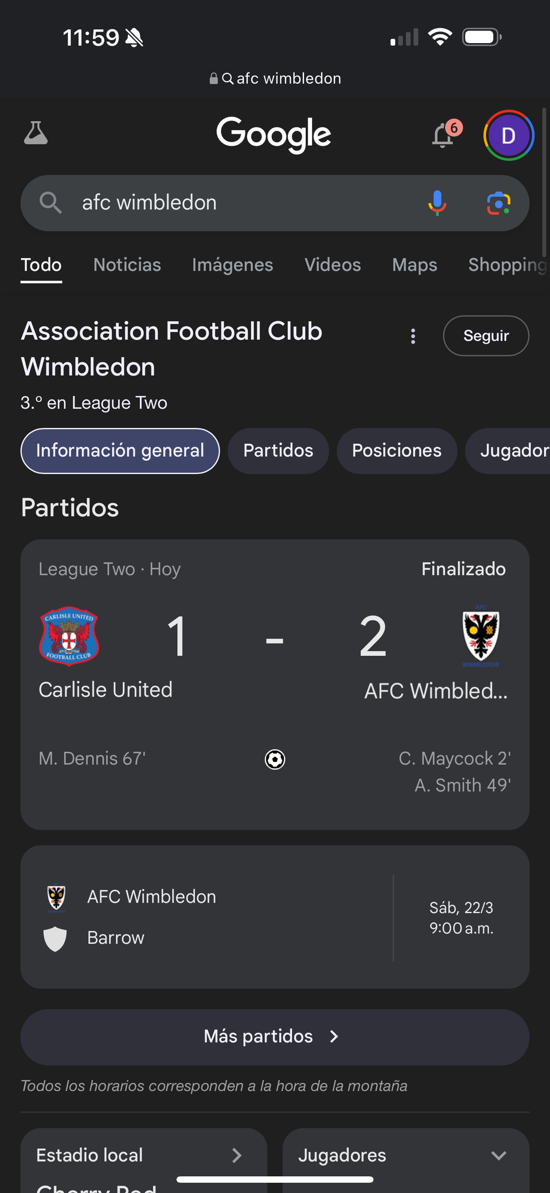Image resolution: width=550 pixels, height=1193 pixels.
Task: Open Estadio local details chevron
Action: pyautogui.click(x=236, y=1155)
